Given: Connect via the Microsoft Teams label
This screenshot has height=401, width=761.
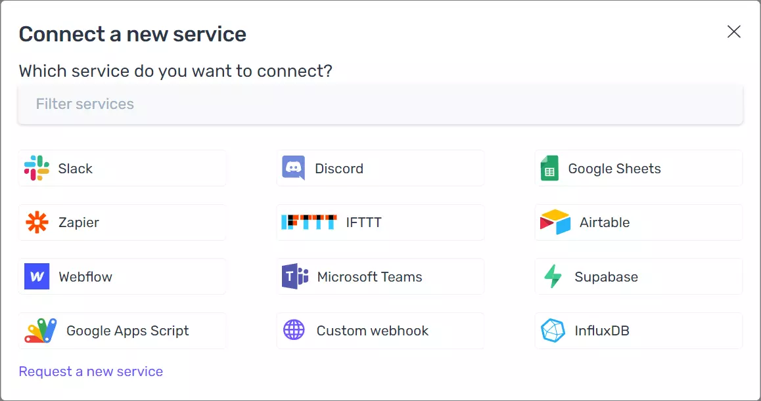Looking at the screenshot, I should [369, 277].
